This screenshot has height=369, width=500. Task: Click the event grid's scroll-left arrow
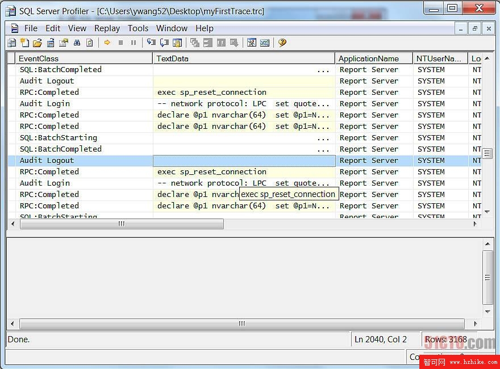13,224
